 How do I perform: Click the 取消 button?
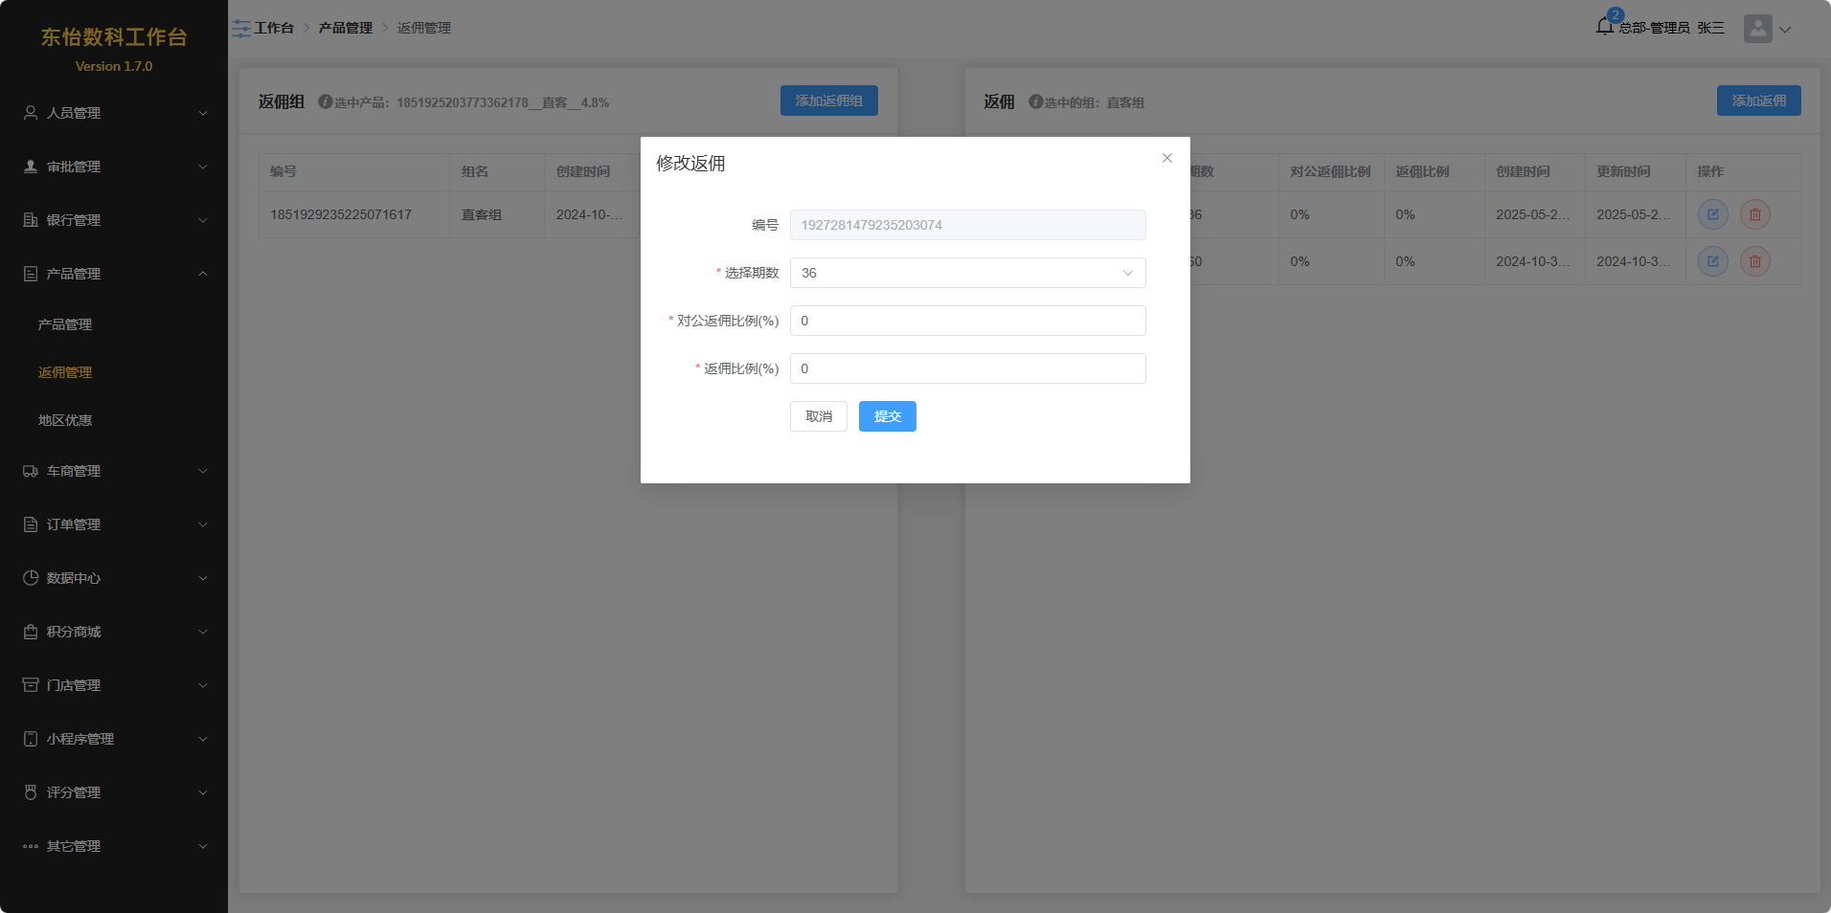(x=818, y=416)
